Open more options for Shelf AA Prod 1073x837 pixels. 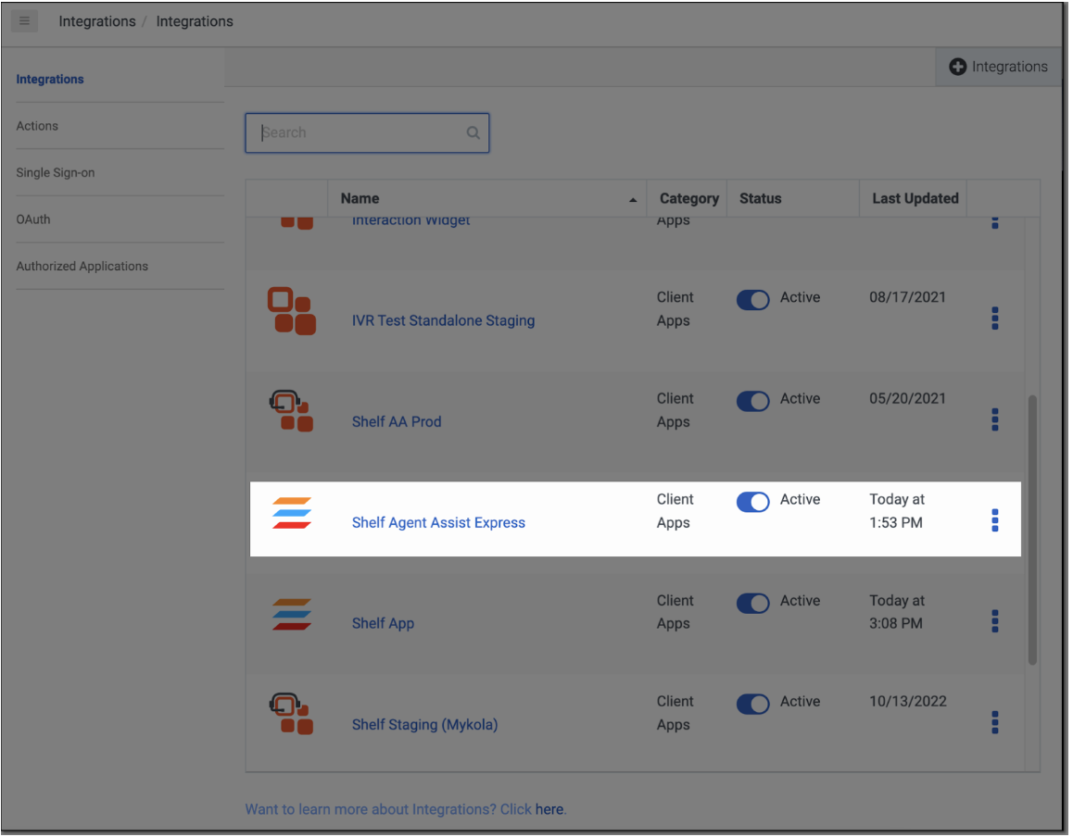995,419
